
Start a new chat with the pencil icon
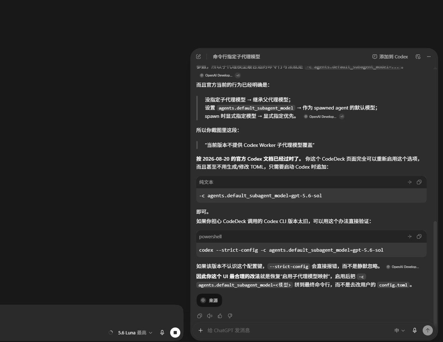click(x=198, y=57)
